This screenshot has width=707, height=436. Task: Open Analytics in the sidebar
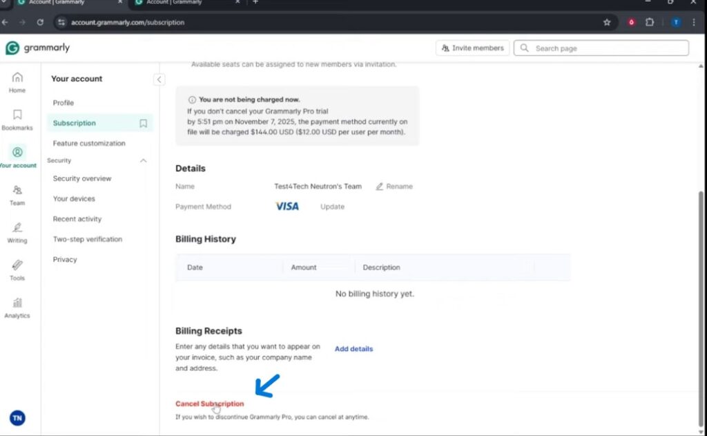tap(17, 307)
